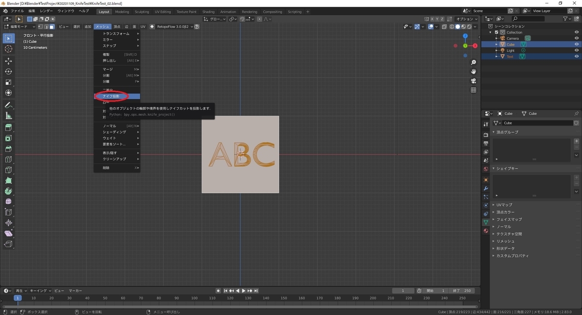Choose Knife Project from the mesh menu

pyautogui.click(x=117, y=96)
